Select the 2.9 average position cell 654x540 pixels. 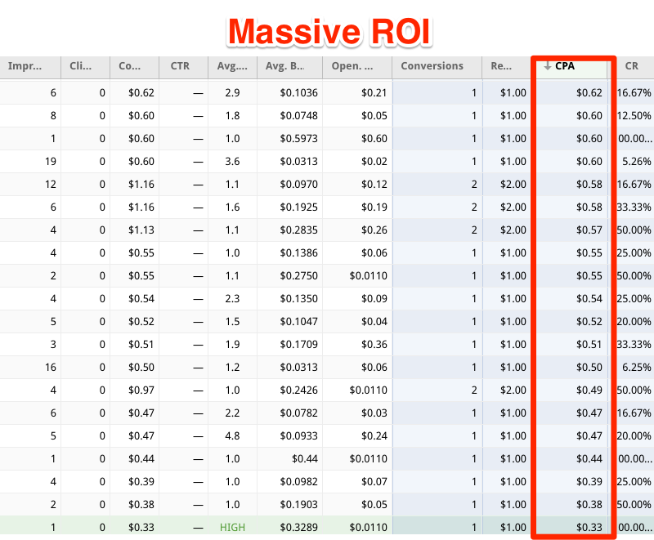click(232, 93)
